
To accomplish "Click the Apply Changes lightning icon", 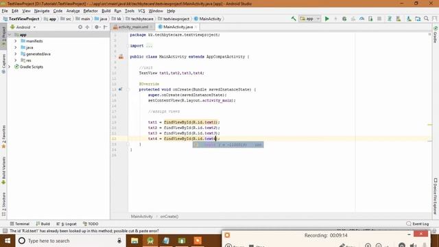I will [335, 19].
